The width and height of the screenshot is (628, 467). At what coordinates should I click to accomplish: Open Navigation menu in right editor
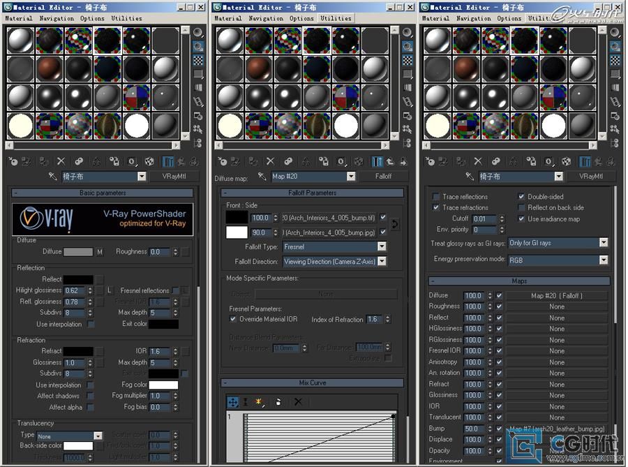pos(473,18)
